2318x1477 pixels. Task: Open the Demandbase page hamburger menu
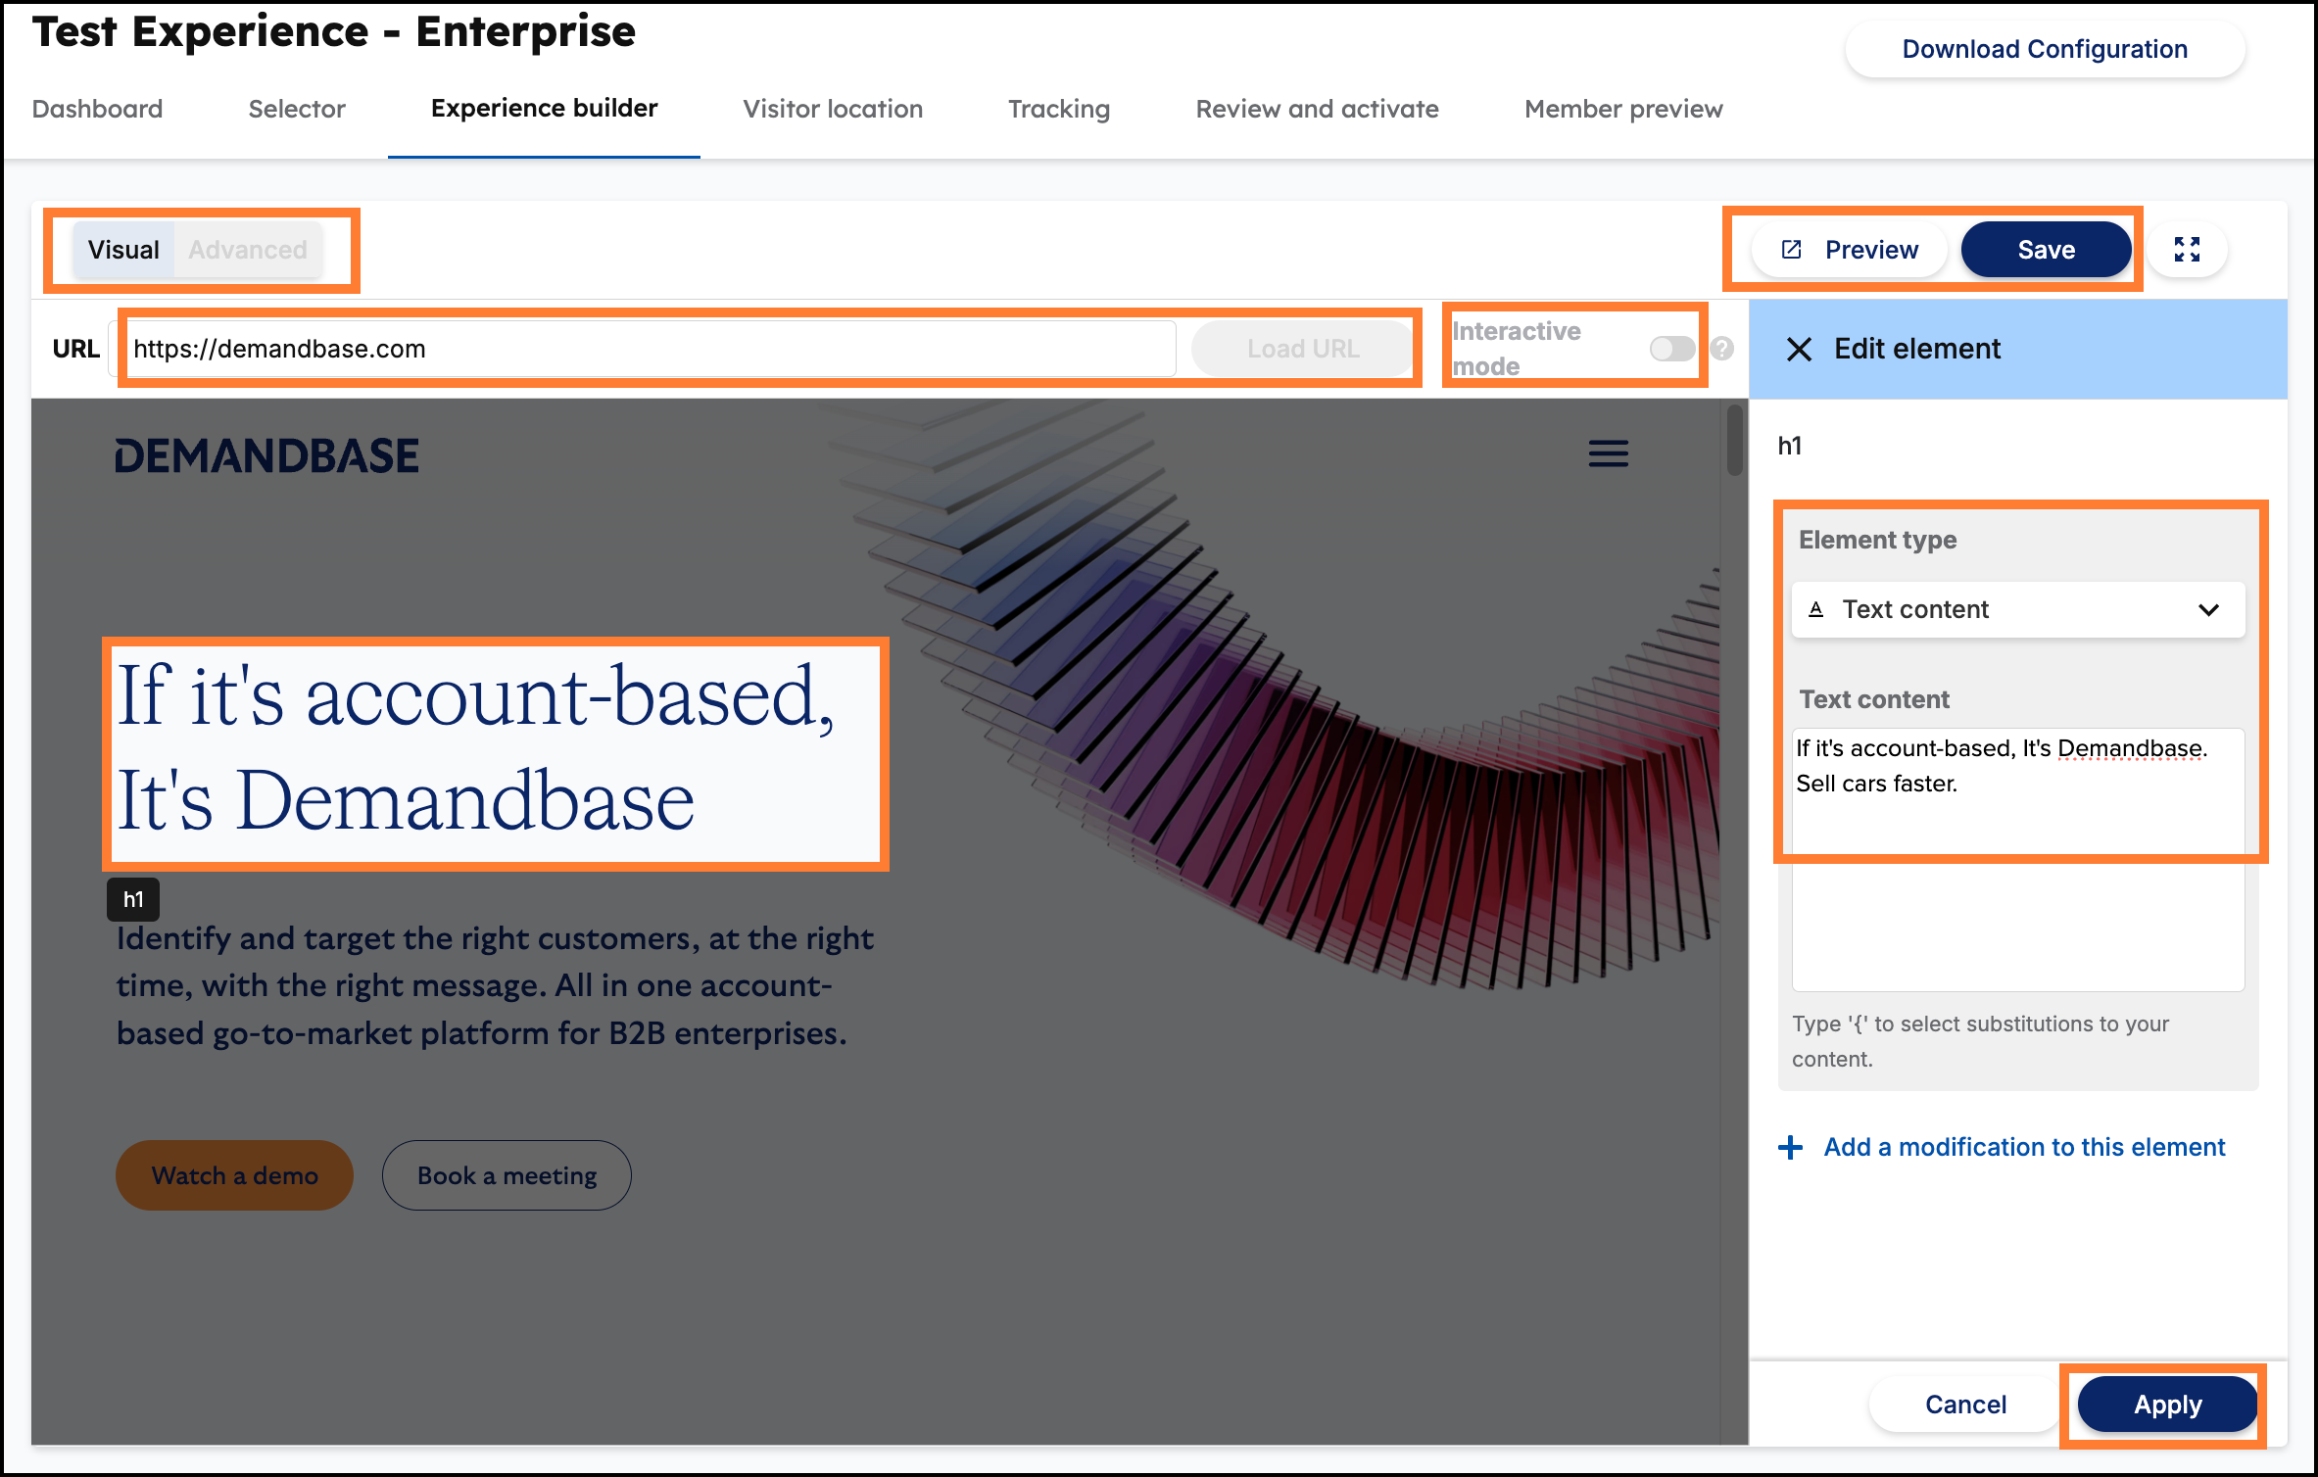coord(1608,453)
